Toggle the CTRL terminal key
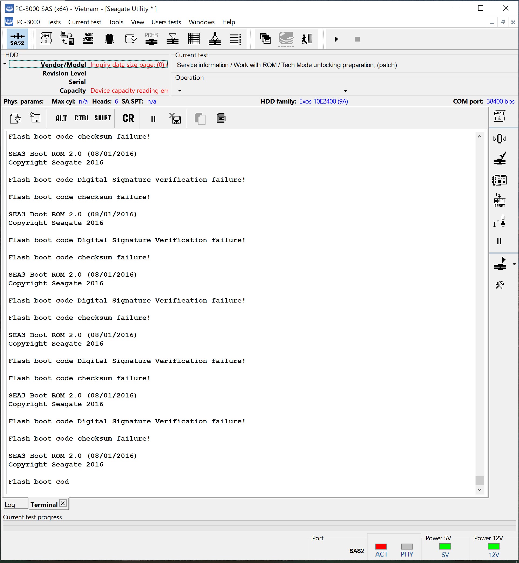519x563 pixels. 82,118
